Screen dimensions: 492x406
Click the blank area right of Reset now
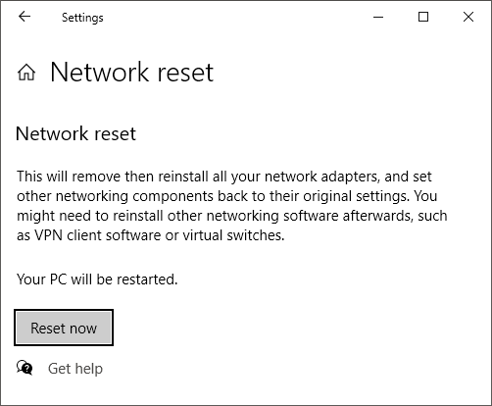pos(294,328)
